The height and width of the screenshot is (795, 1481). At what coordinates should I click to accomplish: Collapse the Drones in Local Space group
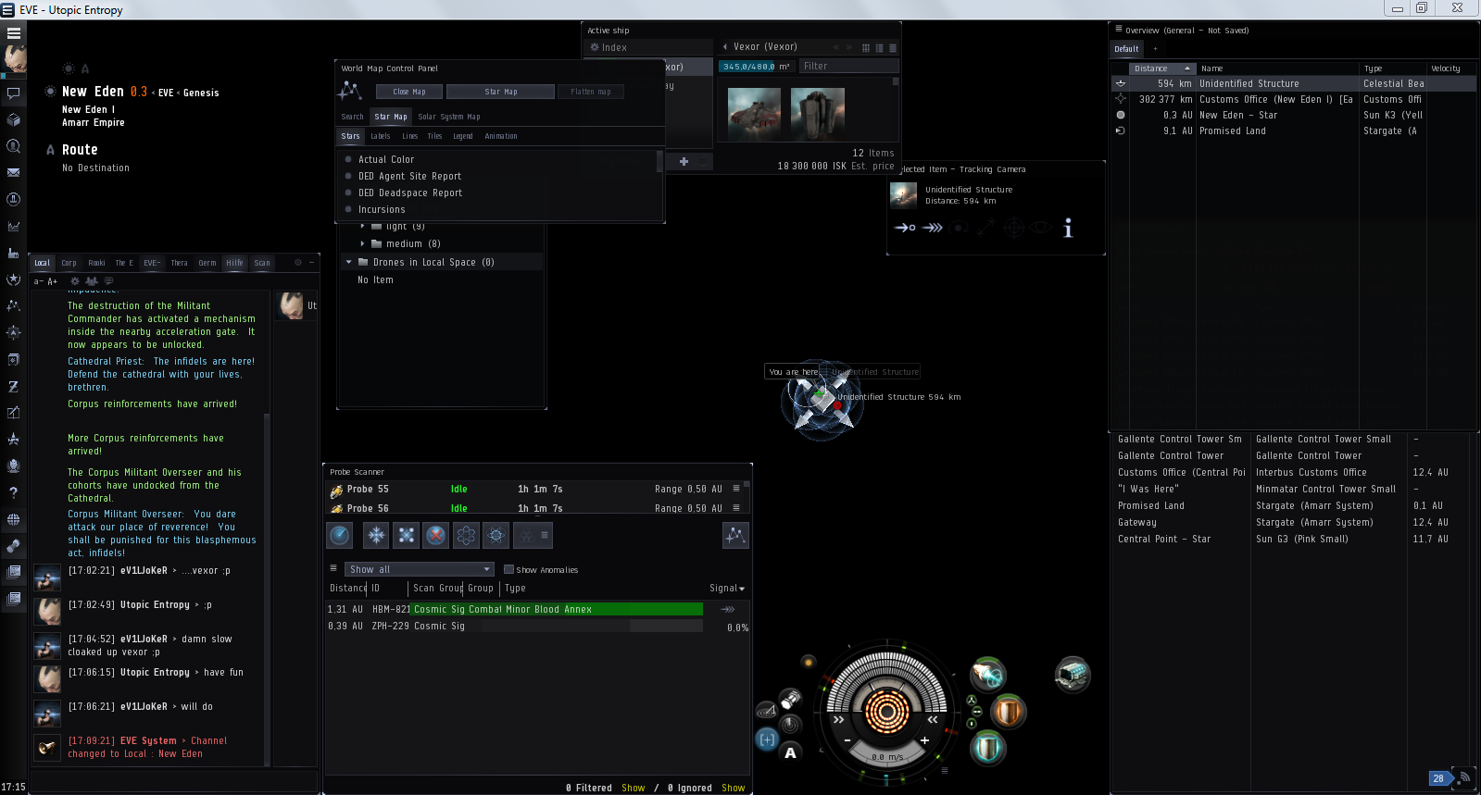click(x=349, y=262)
